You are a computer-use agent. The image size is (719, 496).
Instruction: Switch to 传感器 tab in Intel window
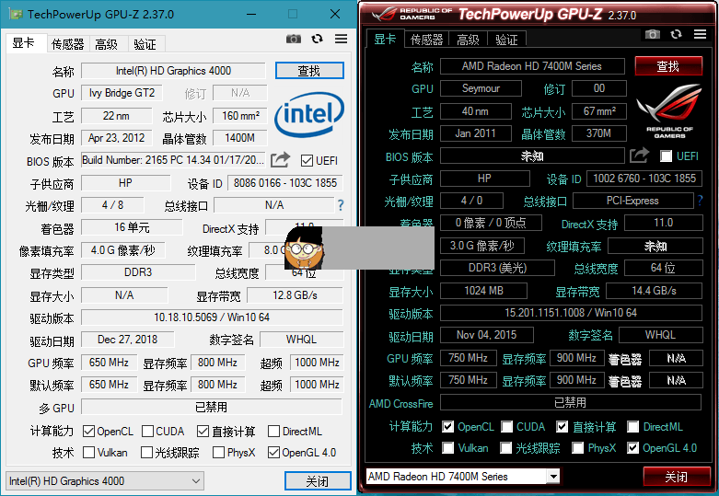click(68, 44)
